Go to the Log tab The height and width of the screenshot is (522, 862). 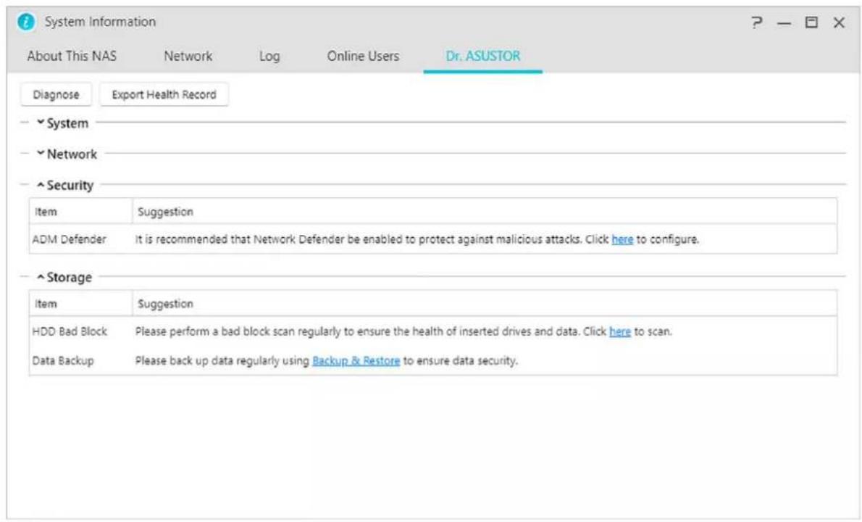[x=269, y=56]
